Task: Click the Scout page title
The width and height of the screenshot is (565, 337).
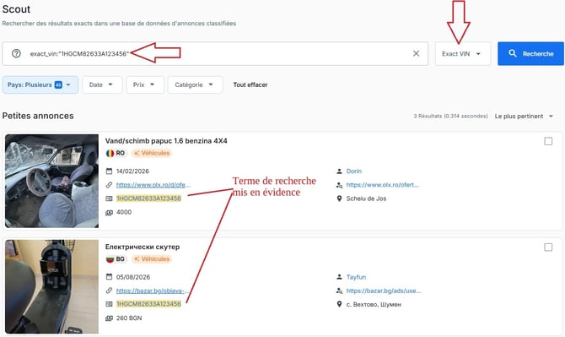Action: pos(16,9)
